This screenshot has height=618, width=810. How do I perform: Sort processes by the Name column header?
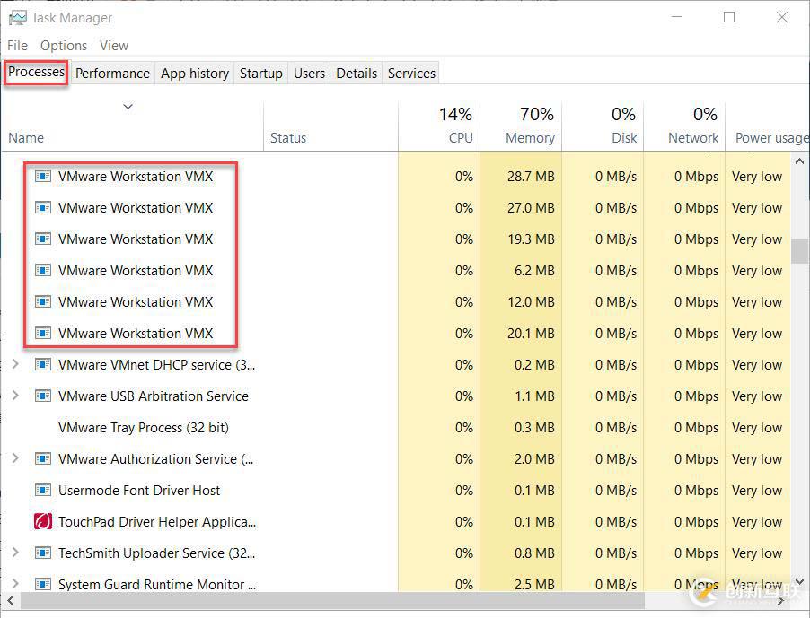132,126
